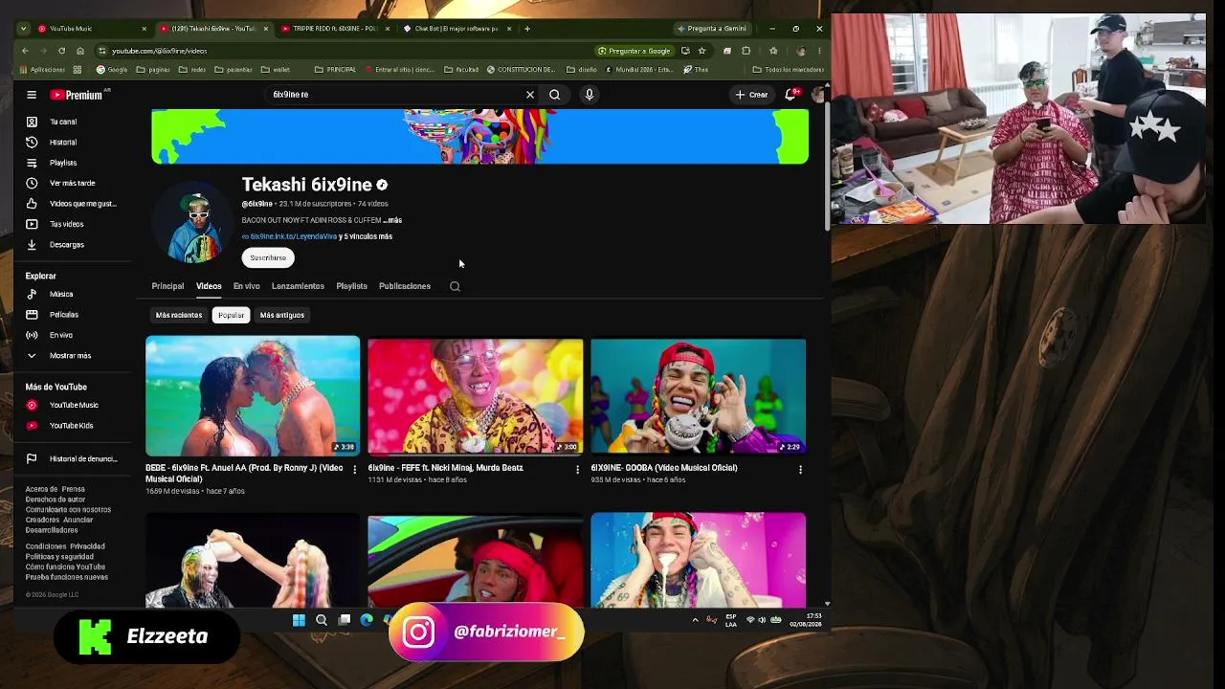This screenshot has height=689, width=1225.
Task: Open the GOOBA video title link
Action: pyautogui.click(x=664, y=468)
